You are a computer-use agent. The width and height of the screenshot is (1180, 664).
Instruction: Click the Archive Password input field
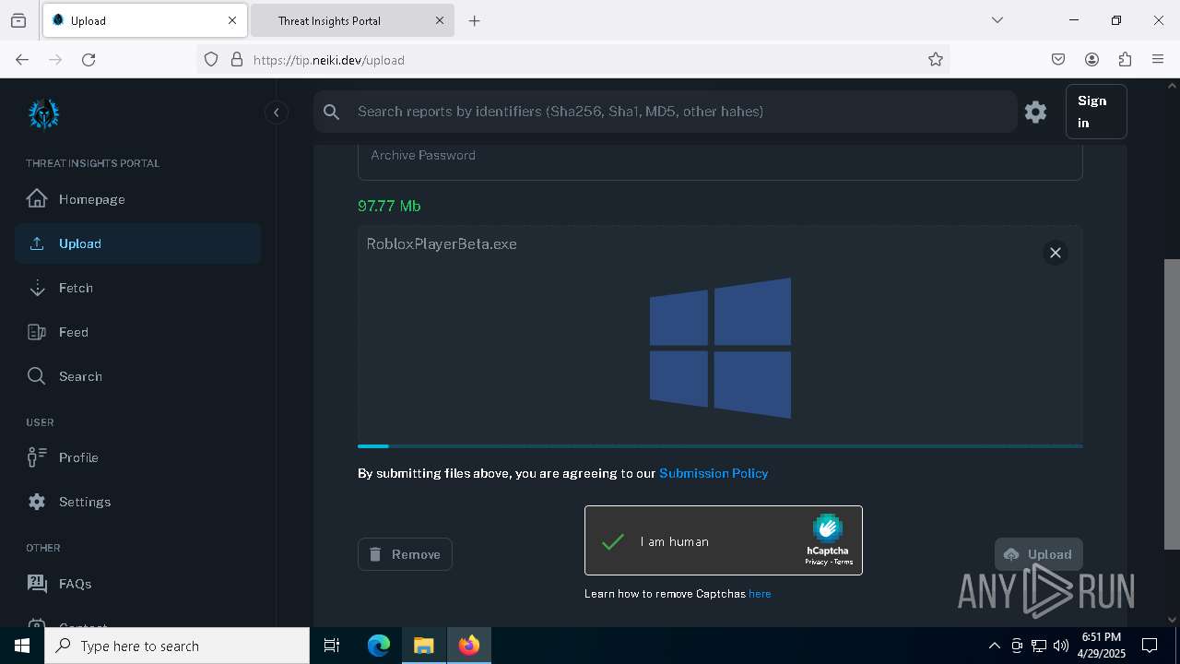pos(720,161)
